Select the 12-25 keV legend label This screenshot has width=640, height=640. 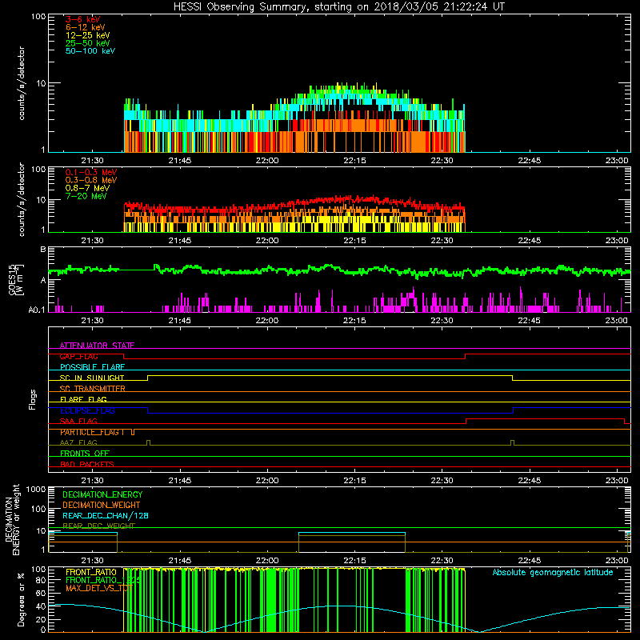[x=88, y=35]
